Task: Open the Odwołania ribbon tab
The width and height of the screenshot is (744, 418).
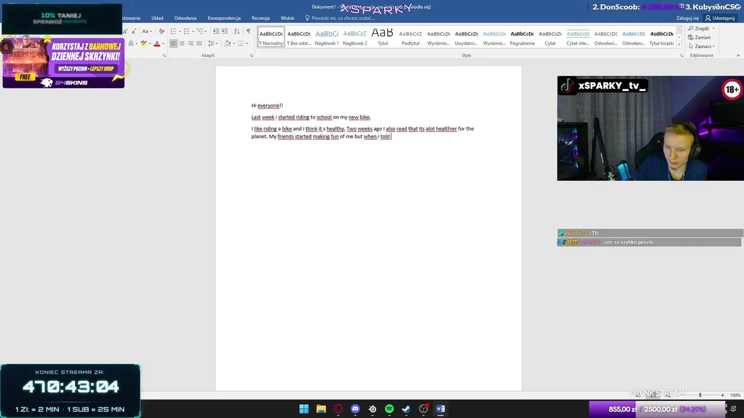Action: pos(185,18)
